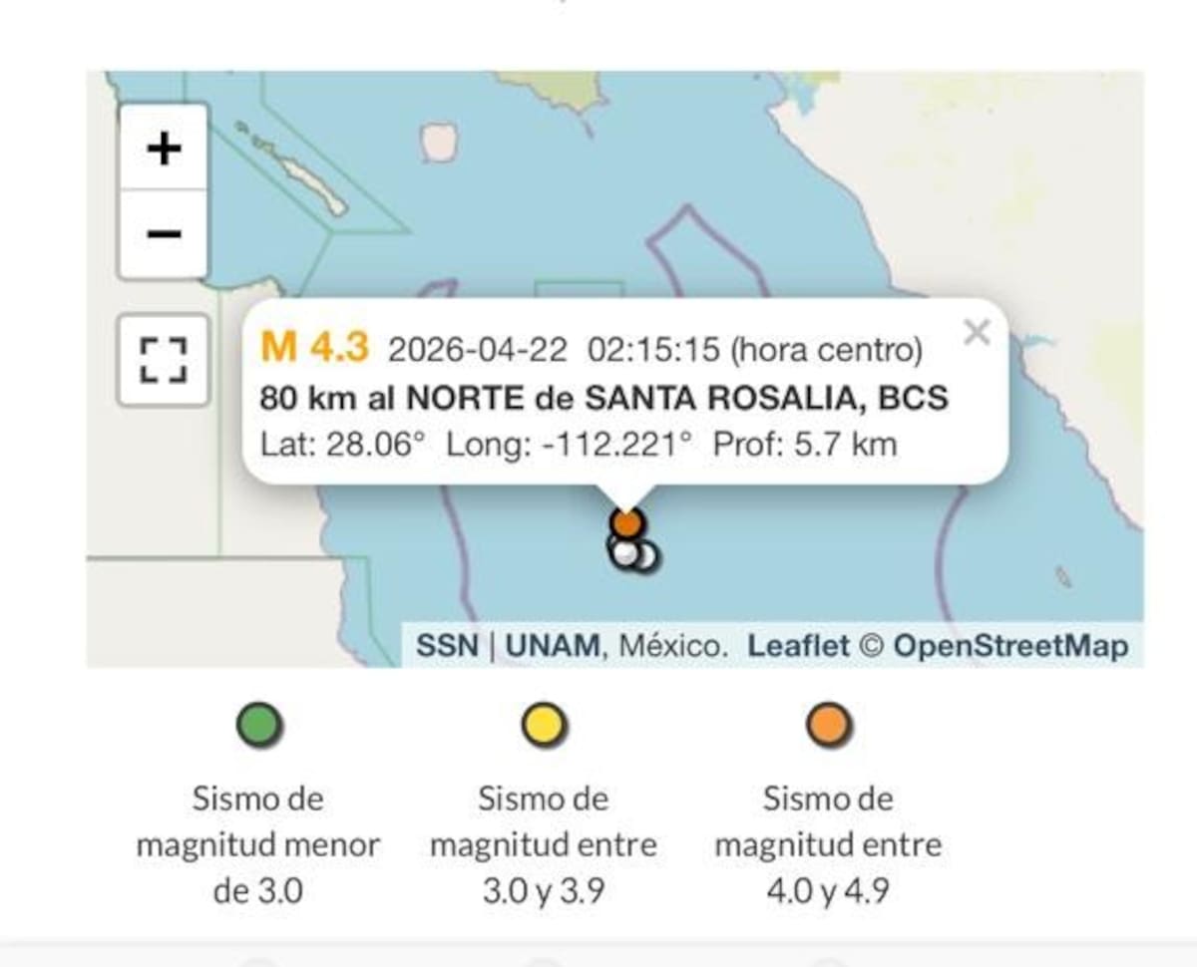Screen dimensions: 1197x967
Task: Close the earthquake details popup
Action: click(977, 334)
